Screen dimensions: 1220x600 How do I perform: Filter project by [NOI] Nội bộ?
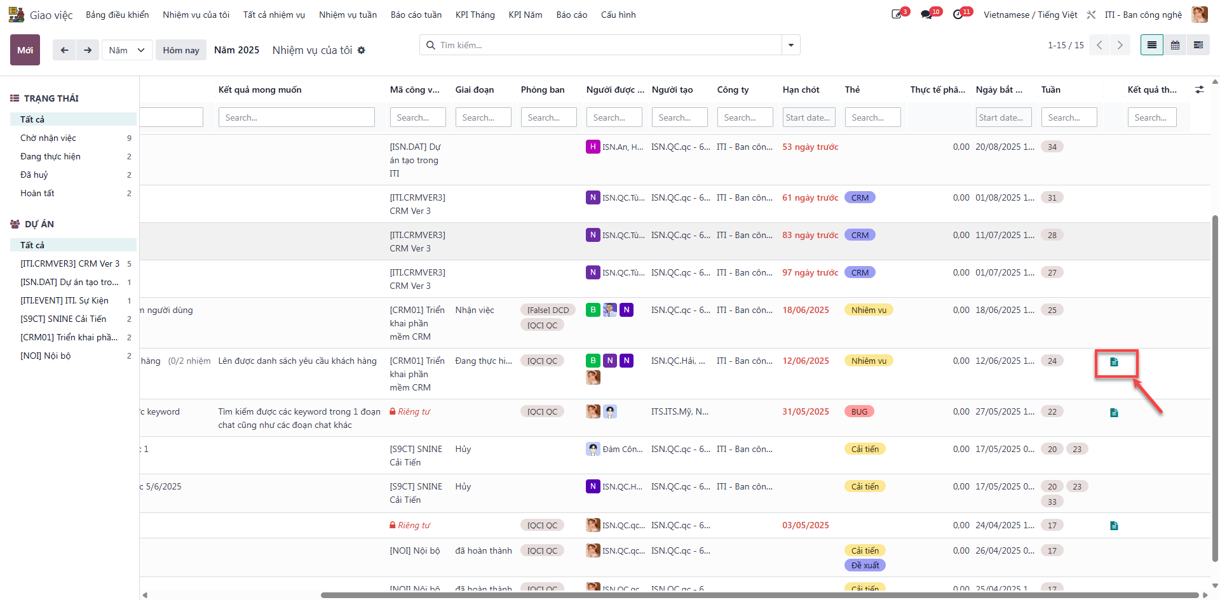[x=73, y=356]
